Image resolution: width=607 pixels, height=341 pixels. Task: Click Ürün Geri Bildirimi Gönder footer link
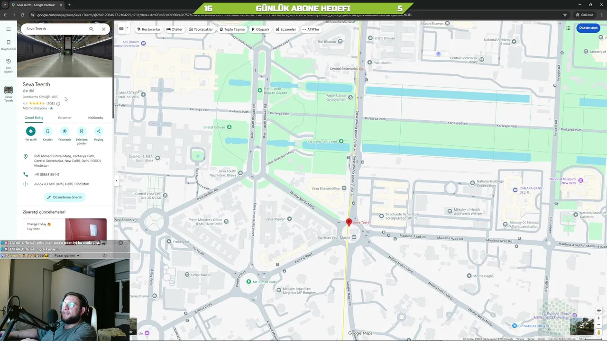(561, 339)
